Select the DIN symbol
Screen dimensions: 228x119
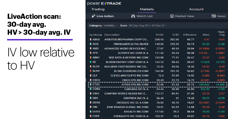[95, 107]
